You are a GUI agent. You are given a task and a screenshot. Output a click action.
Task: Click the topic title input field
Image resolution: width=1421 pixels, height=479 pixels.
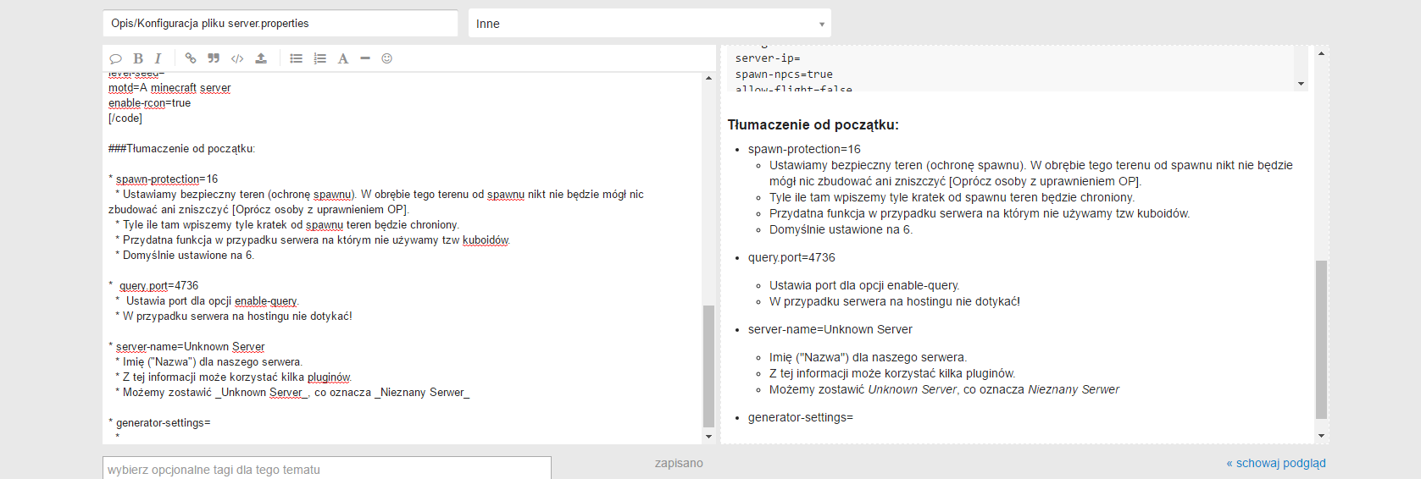pyautogui.click(x=280, y=24)
